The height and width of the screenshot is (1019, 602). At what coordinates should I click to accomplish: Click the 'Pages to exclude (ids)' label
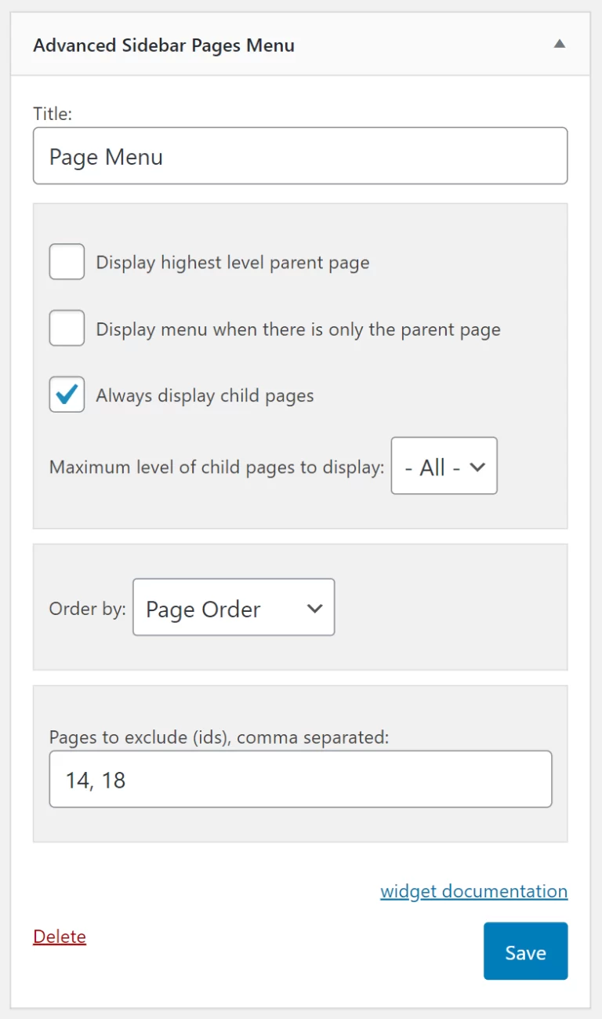pos(174,737)
